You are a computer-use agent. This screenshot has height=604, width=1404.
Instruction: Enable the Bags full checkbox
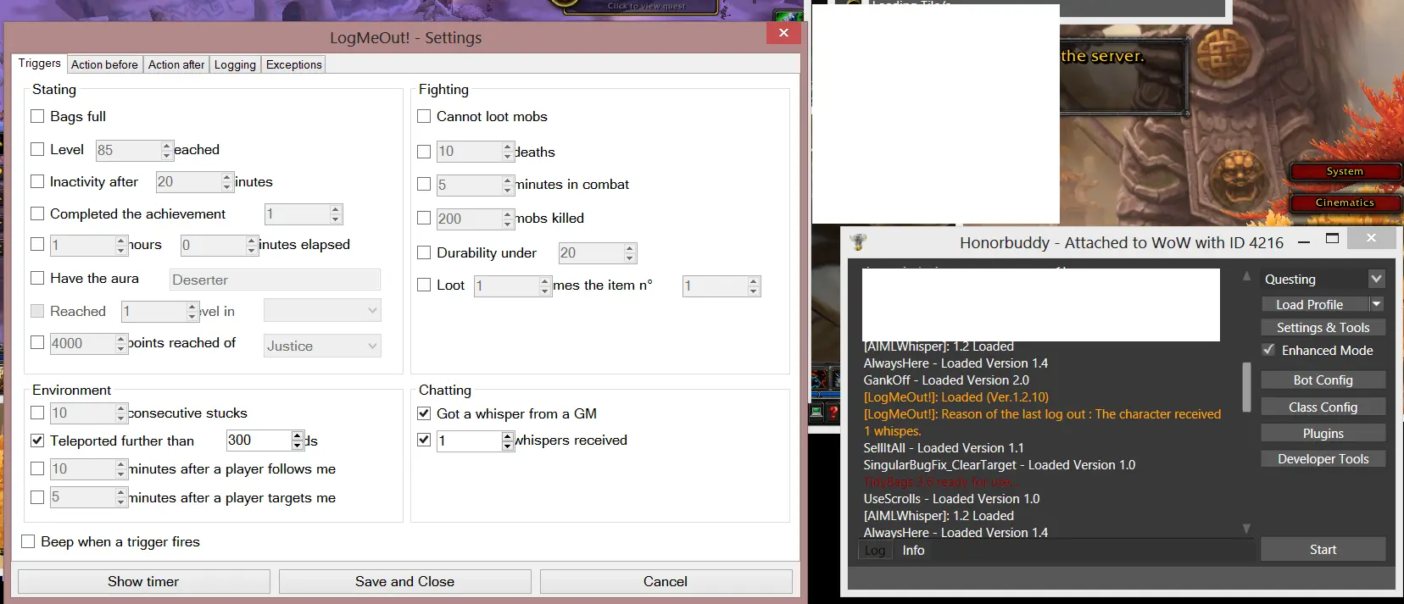tap(37, 116)
